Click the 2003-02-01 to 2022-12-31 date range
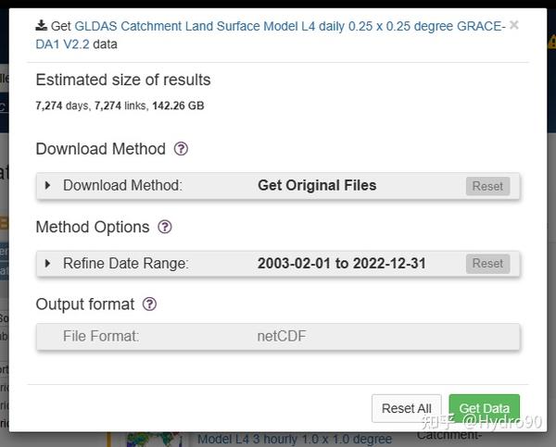This screenshot has height=447, width=556. pos(341,263)
